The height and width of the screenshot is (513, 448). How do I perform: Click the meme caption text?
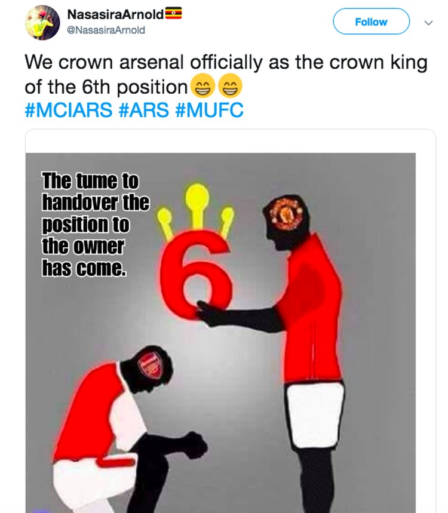tap(95, 225)
